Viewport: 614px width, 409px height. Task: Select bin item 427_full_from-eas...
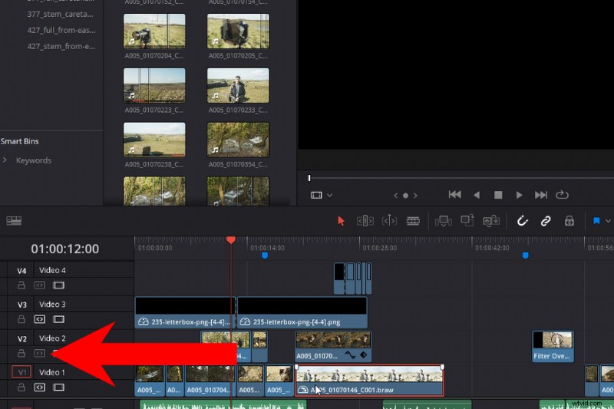point(61,30)
